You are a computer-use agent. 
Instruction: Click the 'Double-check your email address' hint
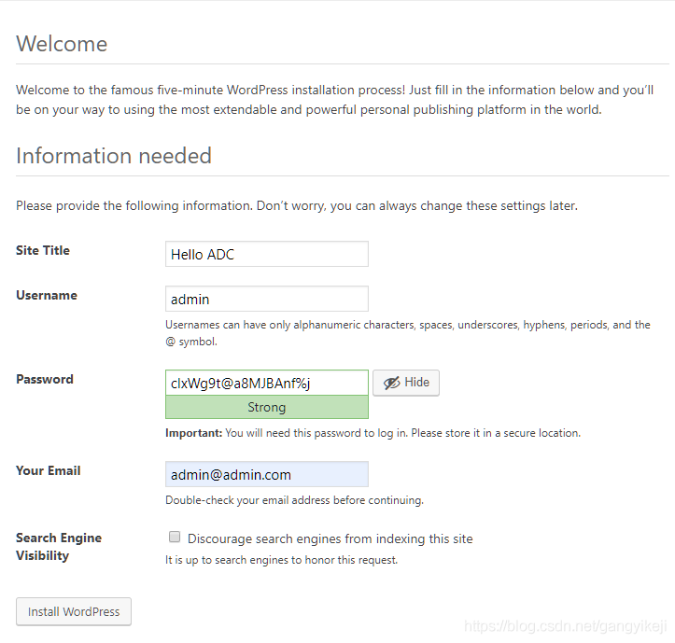(x=294, y=500)
